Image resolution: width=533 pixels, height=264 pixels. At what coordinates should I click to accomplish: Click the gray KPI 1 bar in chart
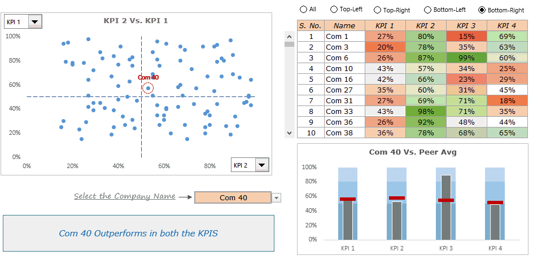(348, 221)
